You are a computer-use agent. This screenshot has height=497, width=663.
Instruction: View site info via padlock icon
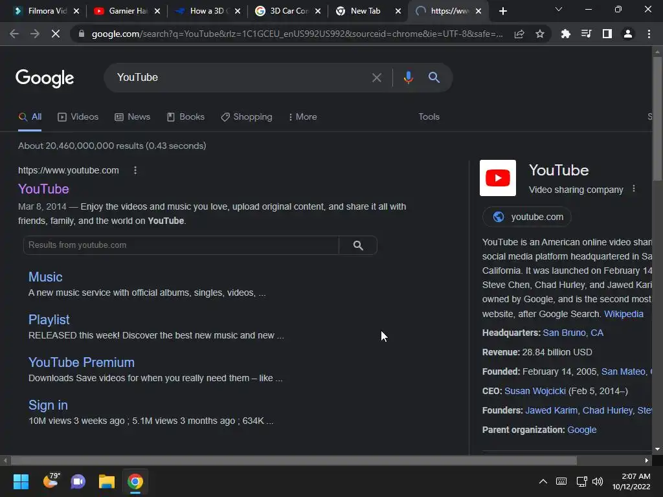click(81, 34)
